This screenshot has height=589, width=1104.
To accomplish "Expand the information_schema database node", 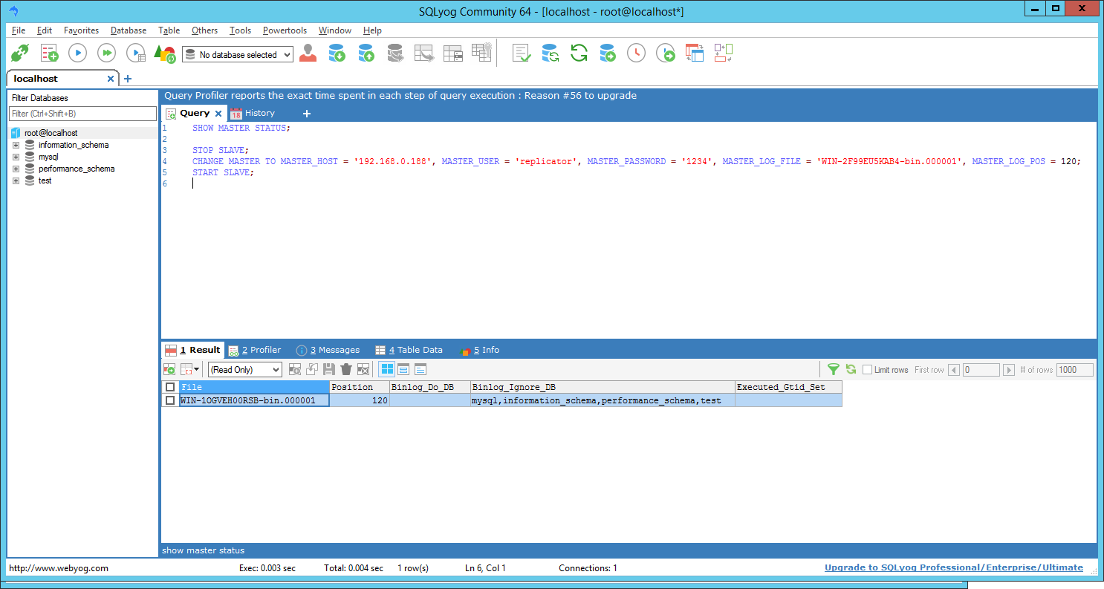I will [16, 145].
